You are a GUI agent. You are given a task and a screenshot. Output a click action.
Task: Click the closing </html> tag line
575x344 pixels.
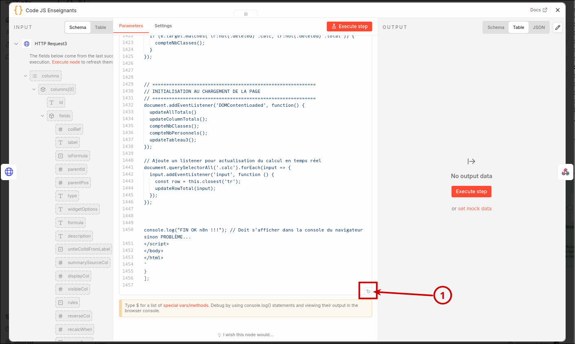click(x=154, y=258)
